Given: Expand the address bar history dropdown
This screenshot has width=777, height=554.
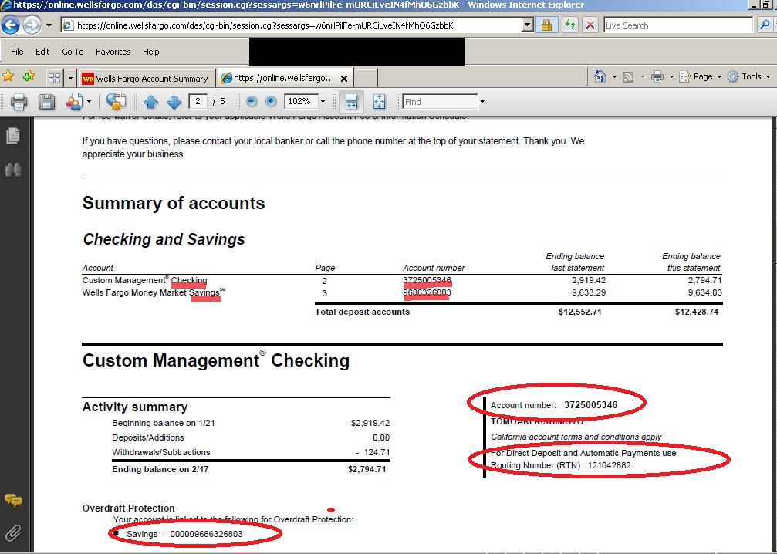Looking at the screenshot, I should coord(528,25).
